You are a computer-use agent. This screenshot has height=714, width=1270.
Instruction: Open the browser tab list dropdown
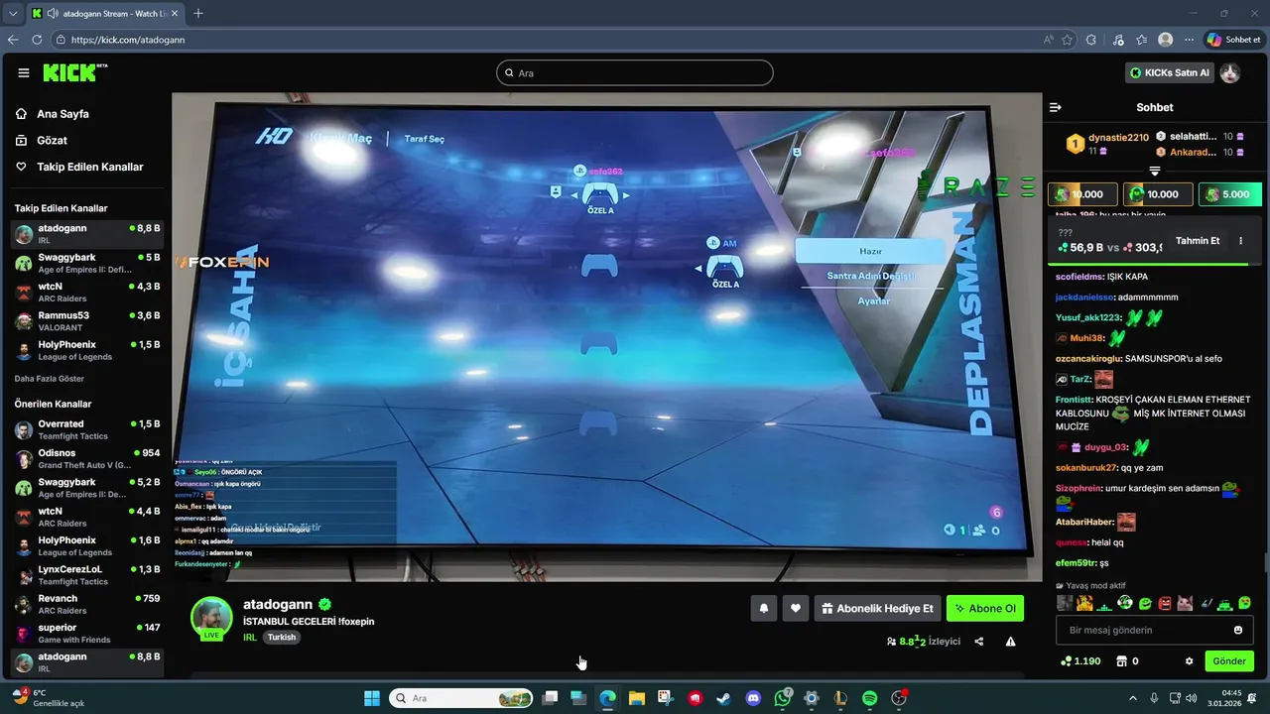point(13,13)
